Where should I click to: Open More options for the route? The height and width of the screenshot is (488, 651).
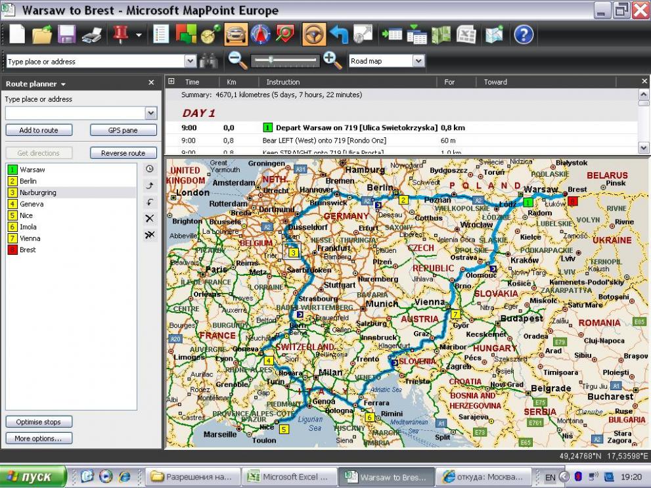point(39,439)
